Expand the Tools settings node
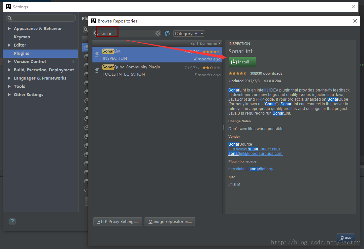This screenshot has width=364, height=249. click(9, 87)
